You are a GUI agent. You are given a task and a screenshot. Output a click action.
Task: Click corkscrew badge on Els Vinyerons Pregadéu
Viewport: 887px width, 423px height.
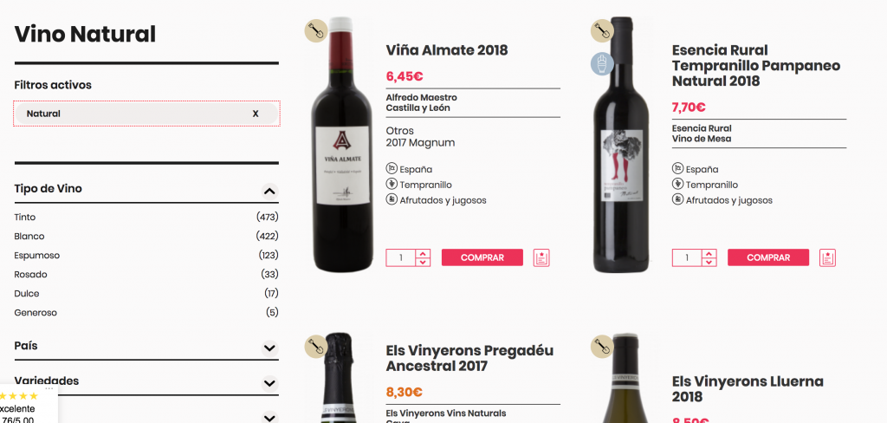pos(316,347)
